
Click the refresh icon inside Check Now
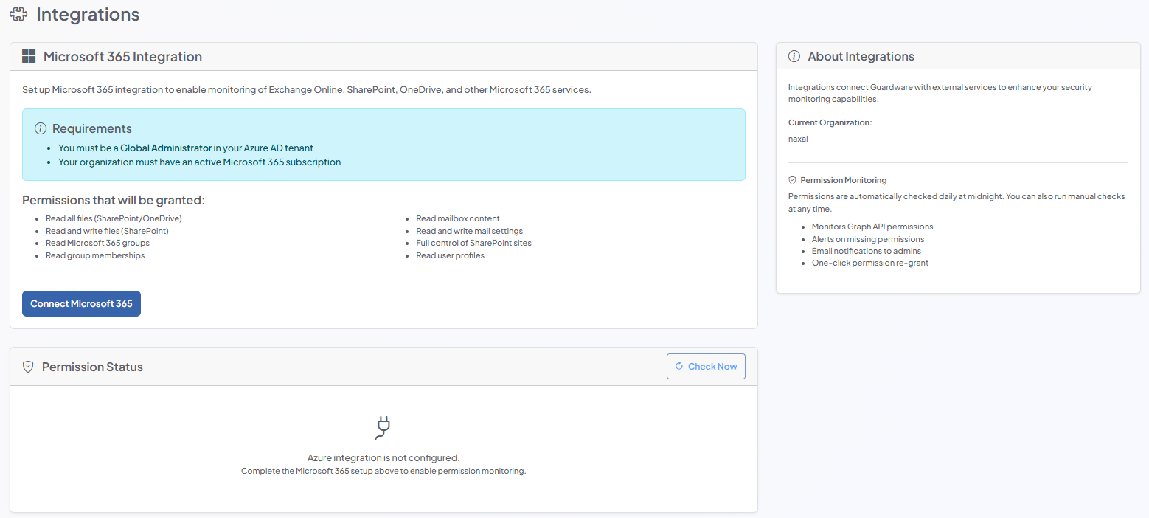[679, 366]
